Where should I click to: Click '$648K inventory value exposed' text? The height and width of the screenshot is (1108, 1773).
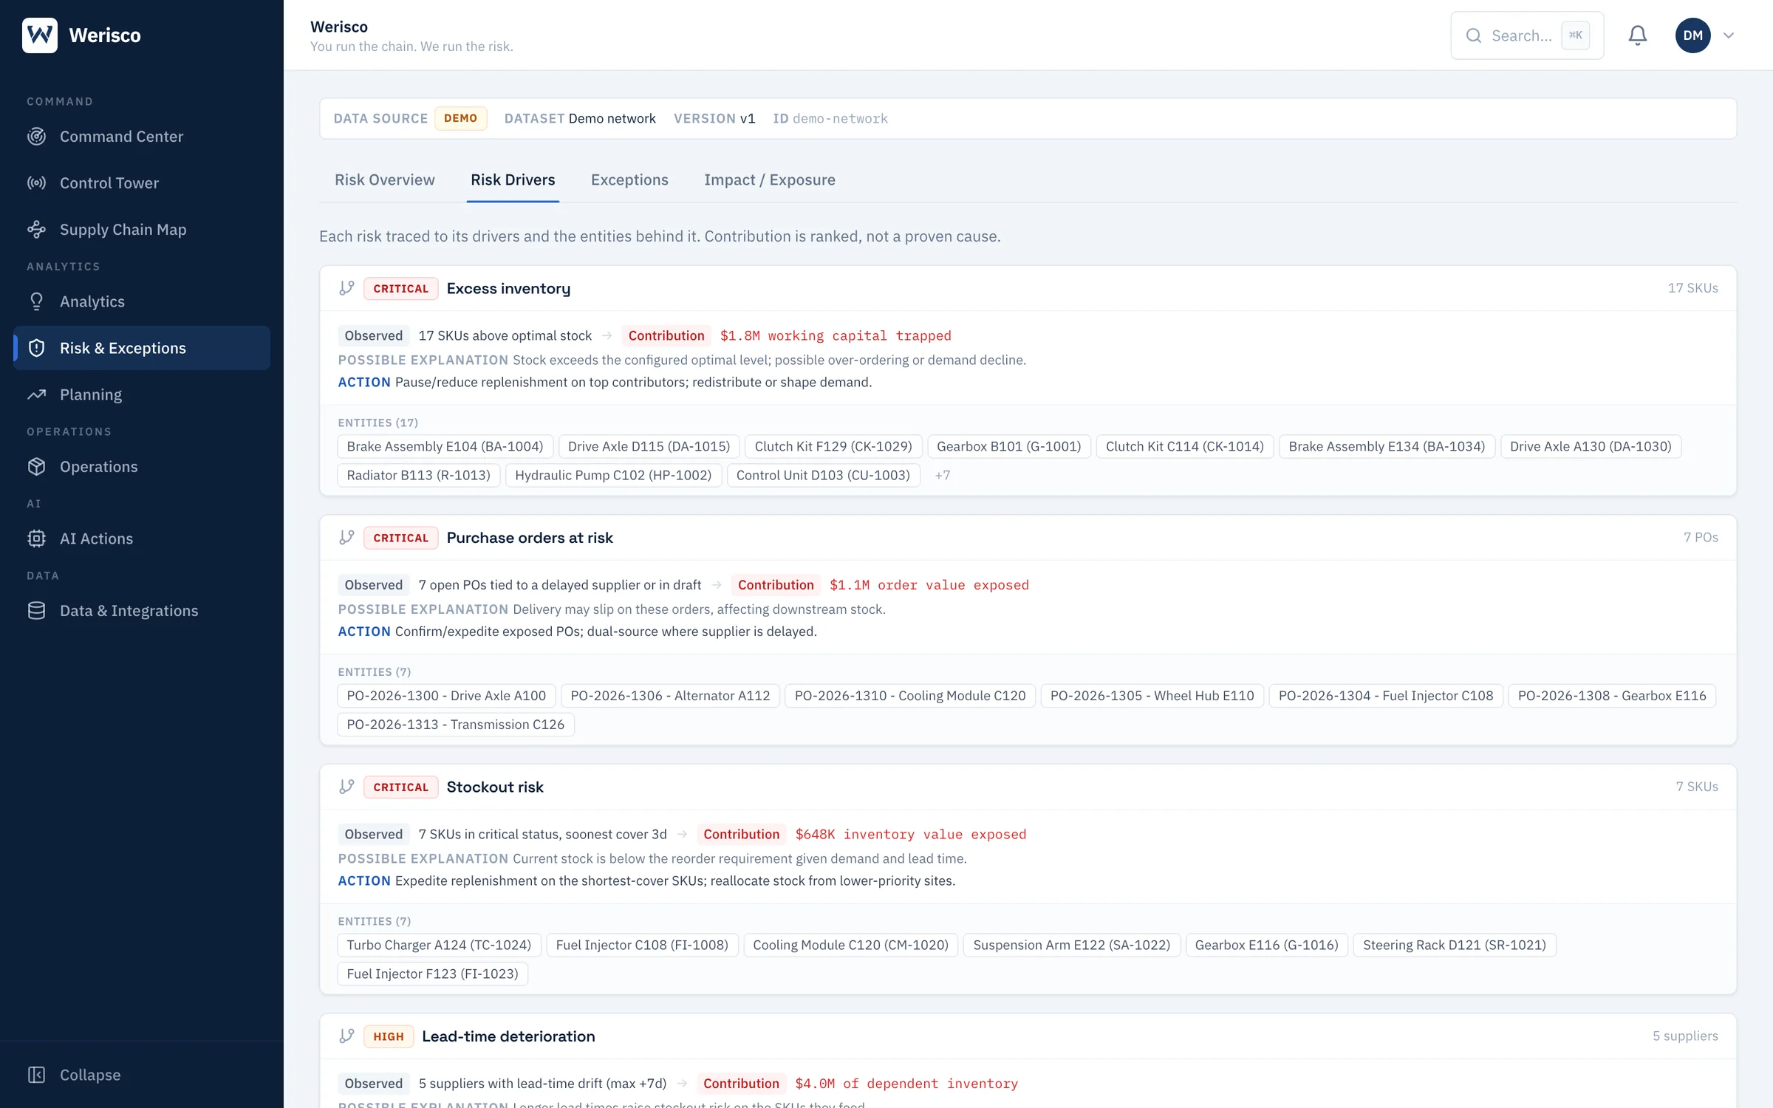point(910,834)
